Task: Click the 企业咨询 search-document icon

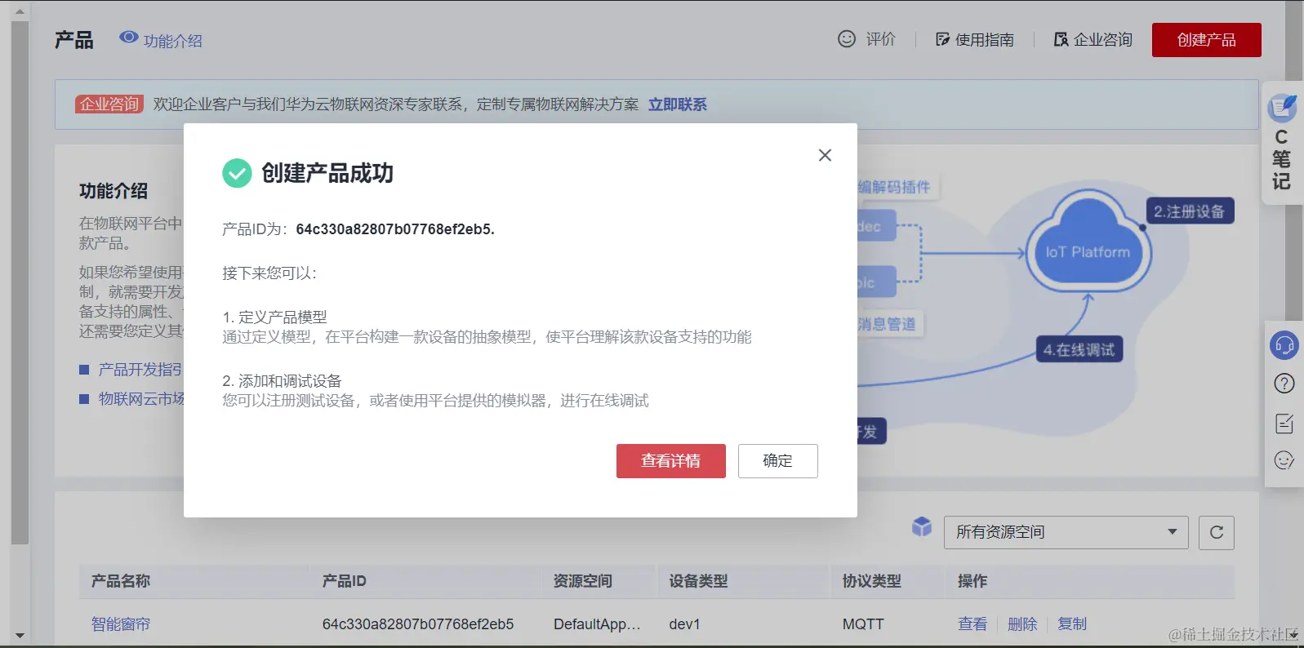Action: click(x=1061, y=39)
